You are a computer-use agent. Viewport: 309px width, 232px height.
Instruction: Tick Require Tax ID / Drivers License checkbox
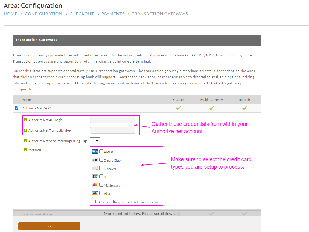click(112, 202)
